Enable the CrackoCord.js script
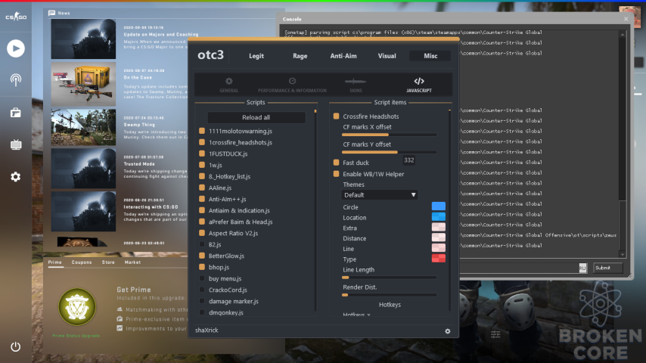Viewport: 646px width, 363px height. 202,290
